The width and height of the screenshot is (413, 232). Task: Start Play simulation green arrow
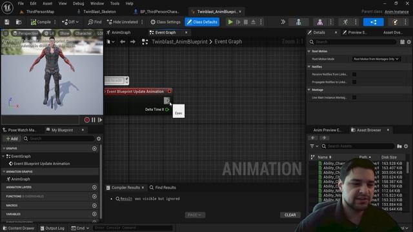[x=230, y=22]
